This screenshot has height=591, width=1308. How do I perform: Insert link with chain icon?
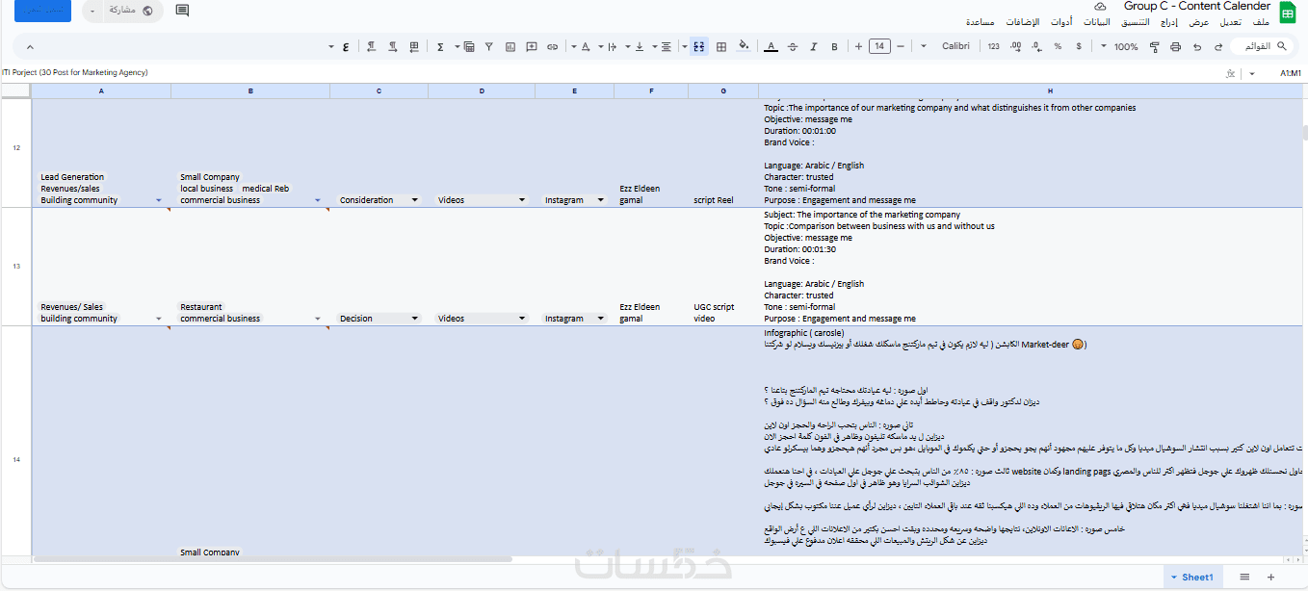click(x=552, y=46)
